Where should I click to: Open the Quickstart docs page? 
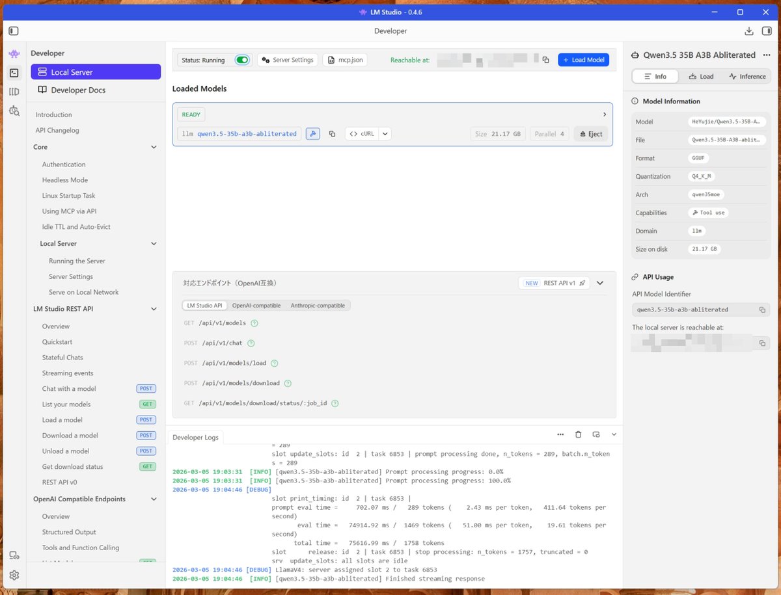click(57, 342)
